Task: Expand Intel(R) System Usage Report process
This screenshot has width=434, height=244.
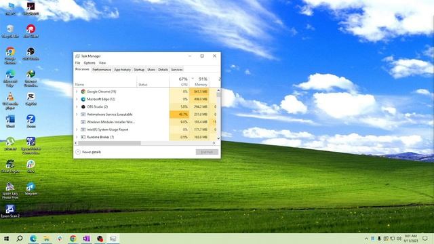Action: click(77, 129)
